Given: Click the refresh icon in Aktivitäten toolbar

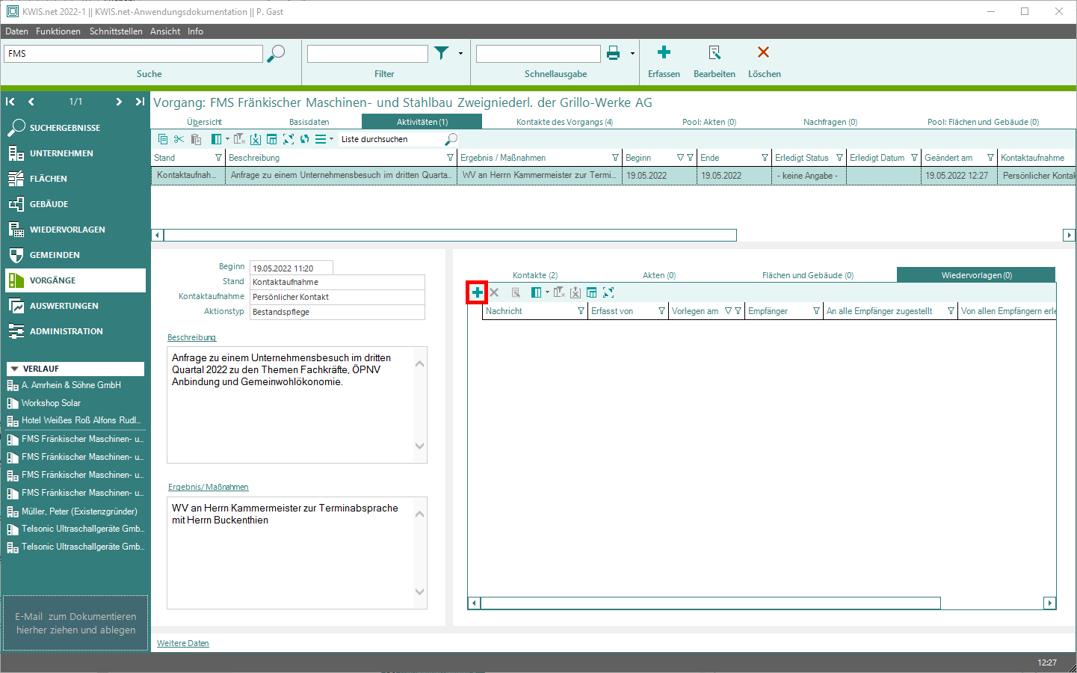Looking at the screenshot, I should pos(305,139).
